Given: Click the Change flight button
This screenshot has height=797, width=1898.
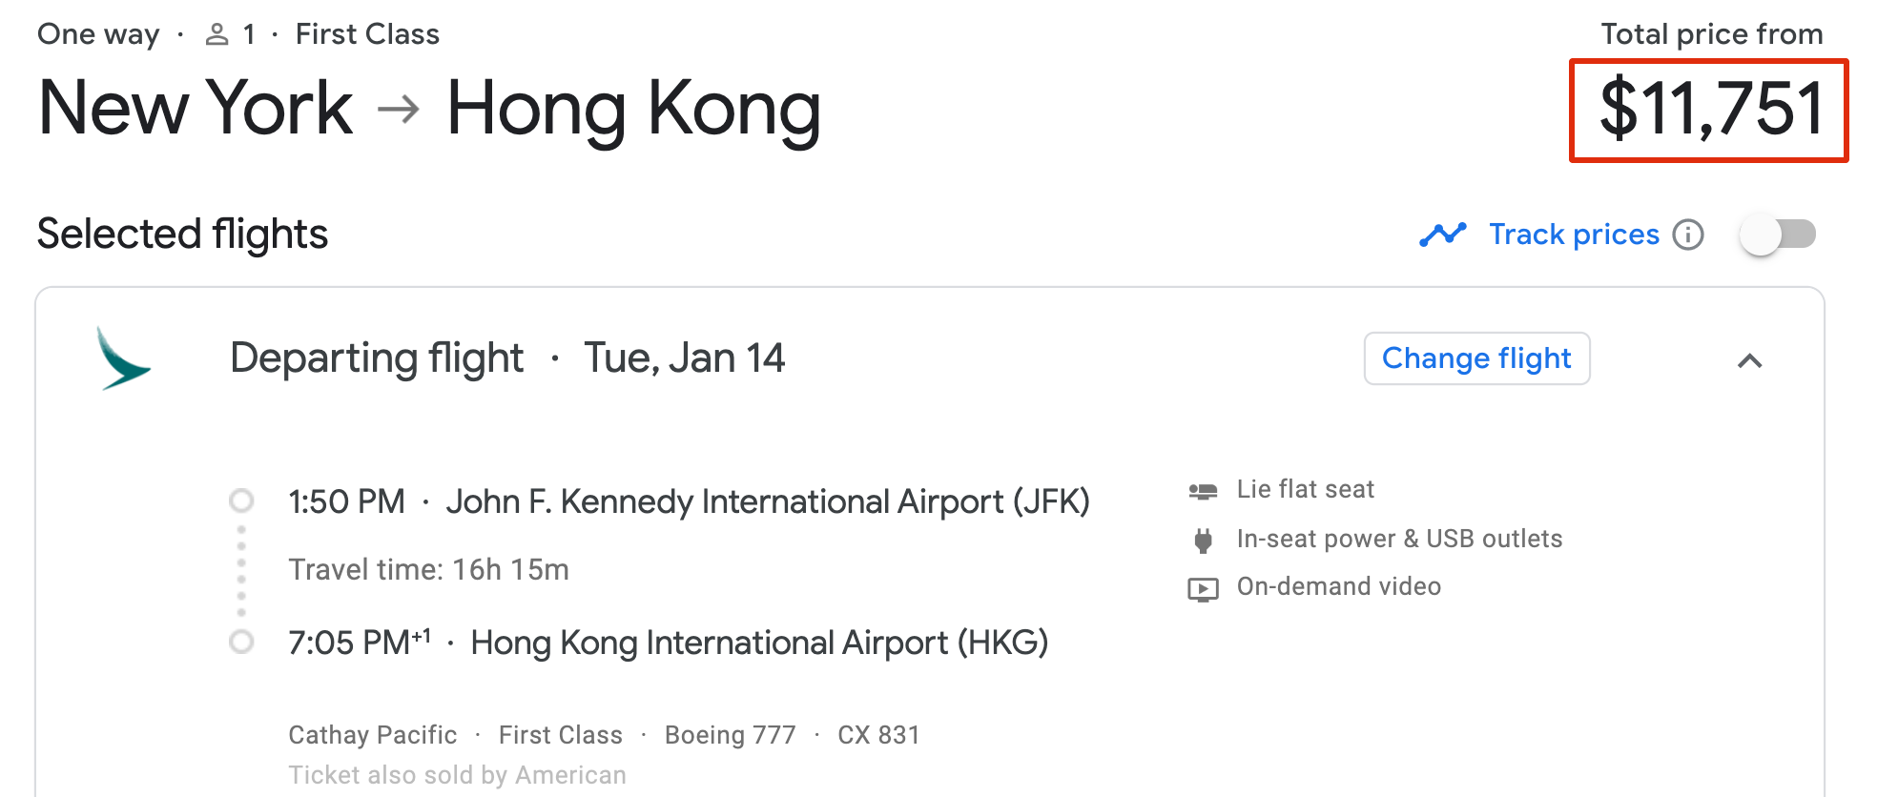Looking at the screenshot, I should point(1476,358).
